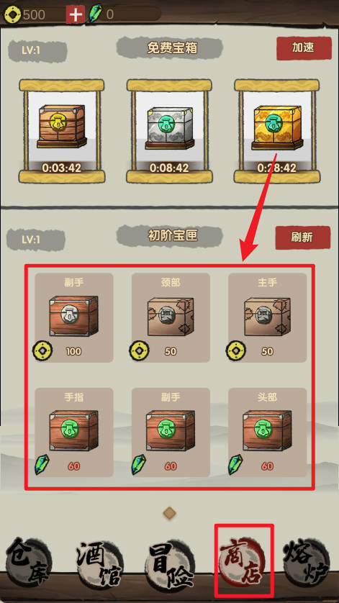
Task: Go to the 冒险 adventure tab
Action: coord(170,563)
